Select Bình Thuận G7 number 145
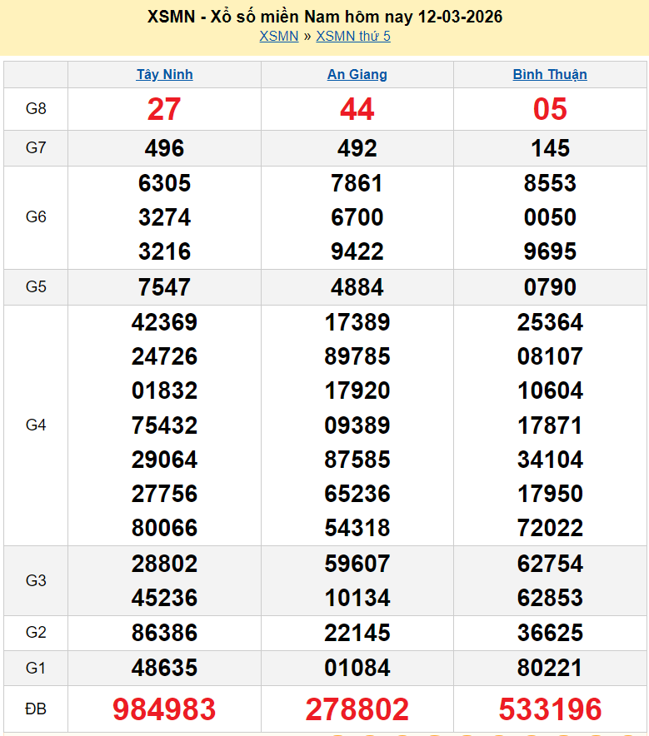 550,148
